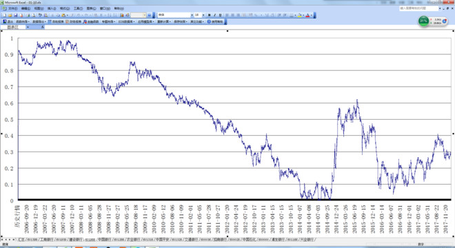Open the 帮助 menu
Viewport: 455px width, 248px height.
[x=119, y=8]
